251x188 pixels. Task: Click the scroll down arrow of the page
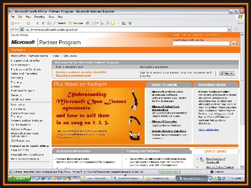click(x=242, y=166)
